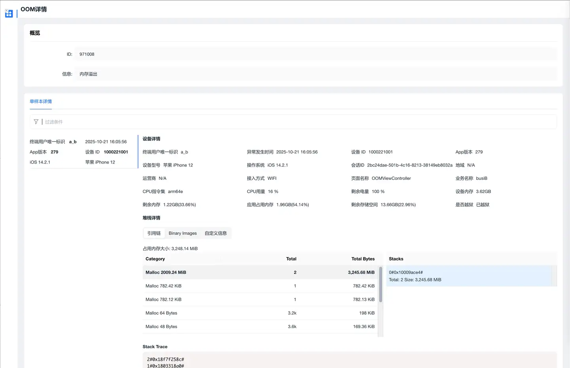Viewport: 570px width, 368px height.
Task: Open the 单样本详情 tab
Action: (x=41, y=102)
